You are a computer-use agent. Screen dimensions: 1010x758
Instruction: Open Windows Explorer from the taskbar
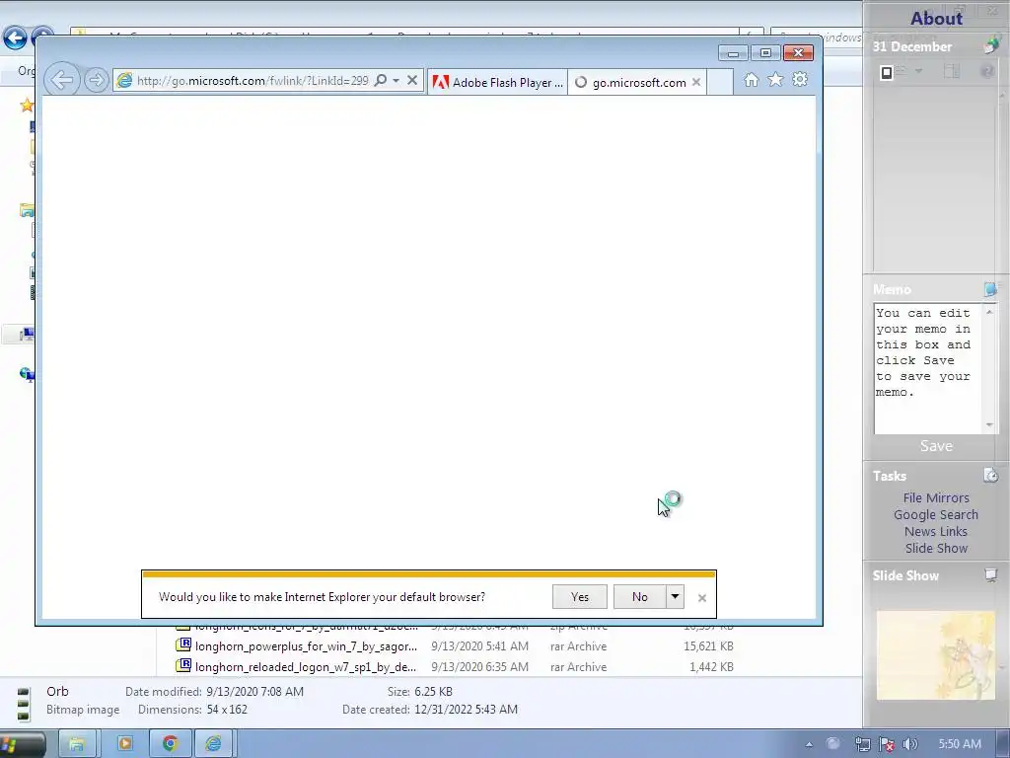tap(77, 744)
